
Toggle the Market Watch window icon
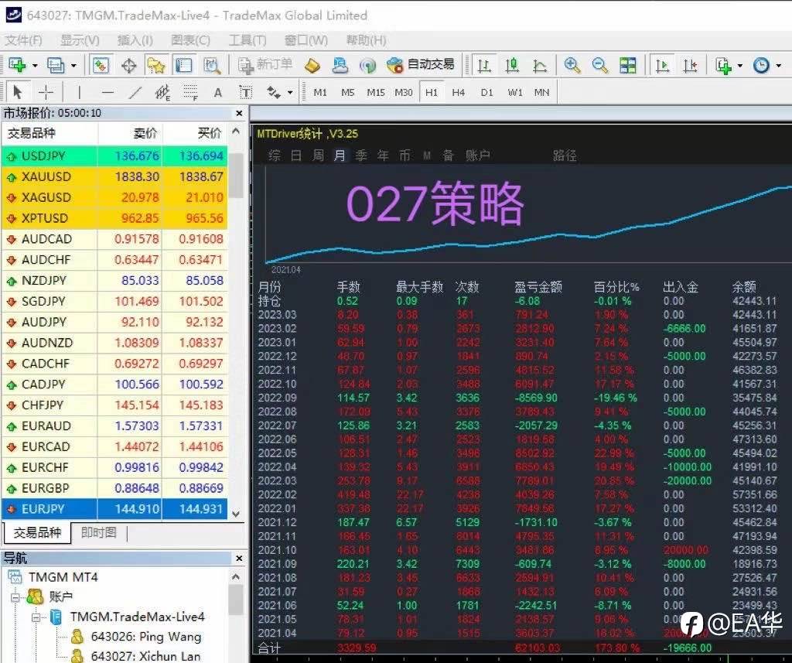pyautogui.click(x=101, y=65)
